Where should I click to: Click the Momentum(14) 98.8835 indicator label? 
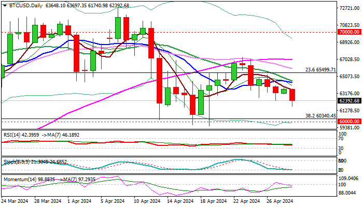coord(30,179)
